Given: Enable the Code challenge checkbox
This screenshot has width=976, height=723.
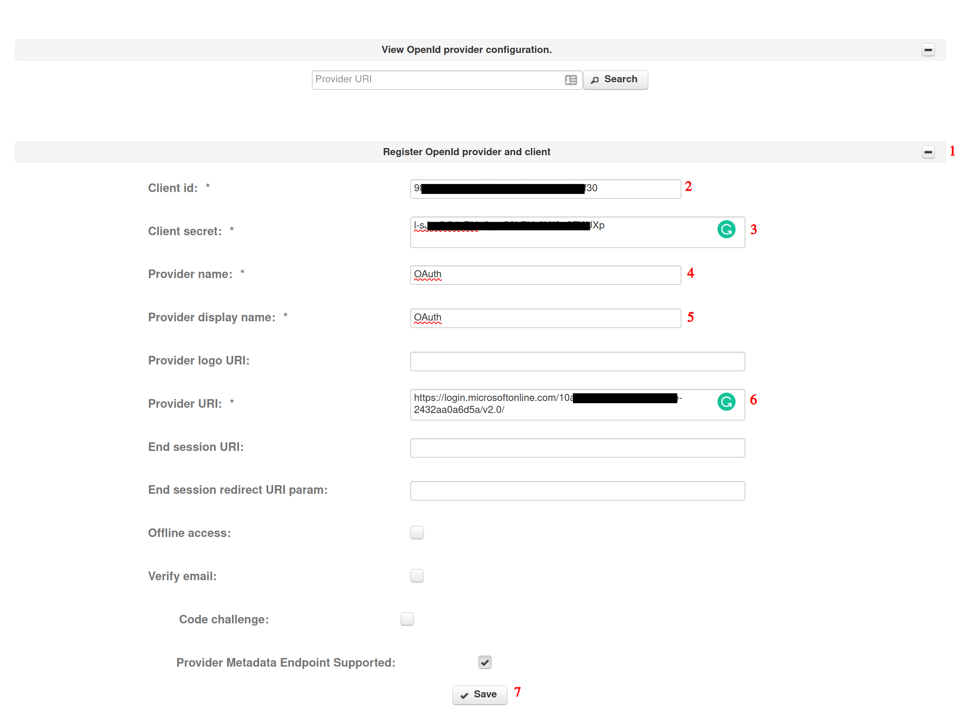Looking at the screenshot, I should click(407, 619).
